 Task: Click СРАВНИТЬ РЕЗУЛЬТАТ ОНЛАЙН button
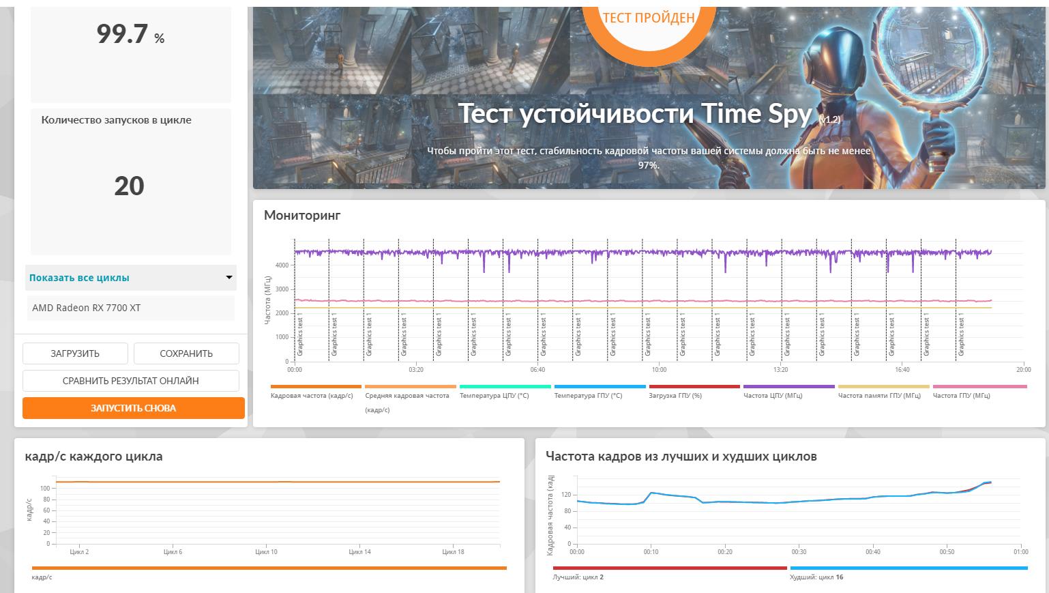coord(131,381)
